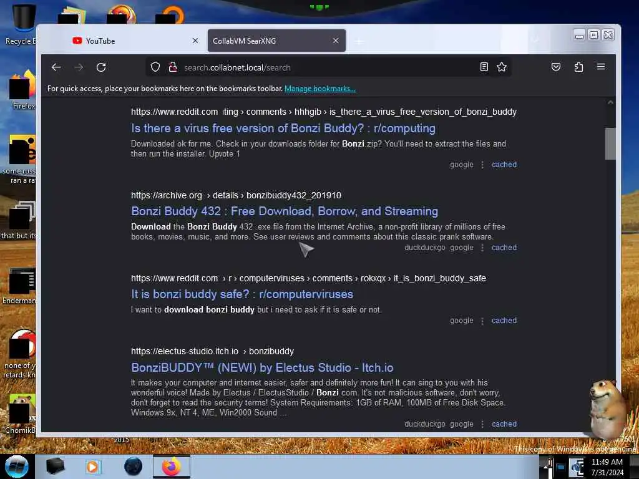Viewport: 639px width, 479px height.
Task: Open cached link for r/computerviruses result
Action: point(504,321)
